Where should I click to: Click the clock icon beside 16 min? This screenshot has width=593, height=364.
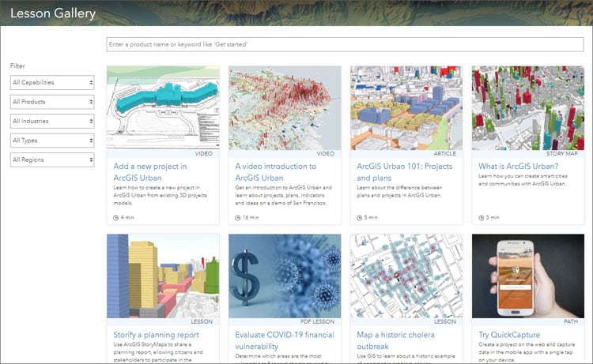click(x=237, y=218)
